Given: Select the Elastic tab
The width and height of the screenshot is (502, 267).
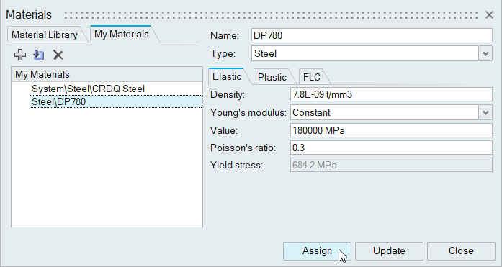Looking at the screenshot, I should pos(227,76).
